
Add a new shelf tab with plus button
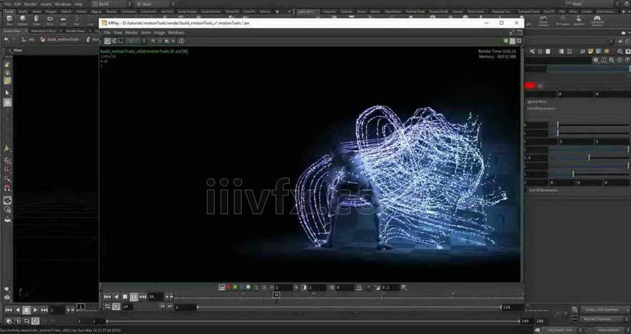[x=277, y=11]
